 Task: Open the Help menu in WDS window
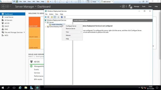(x=61, y=14)
